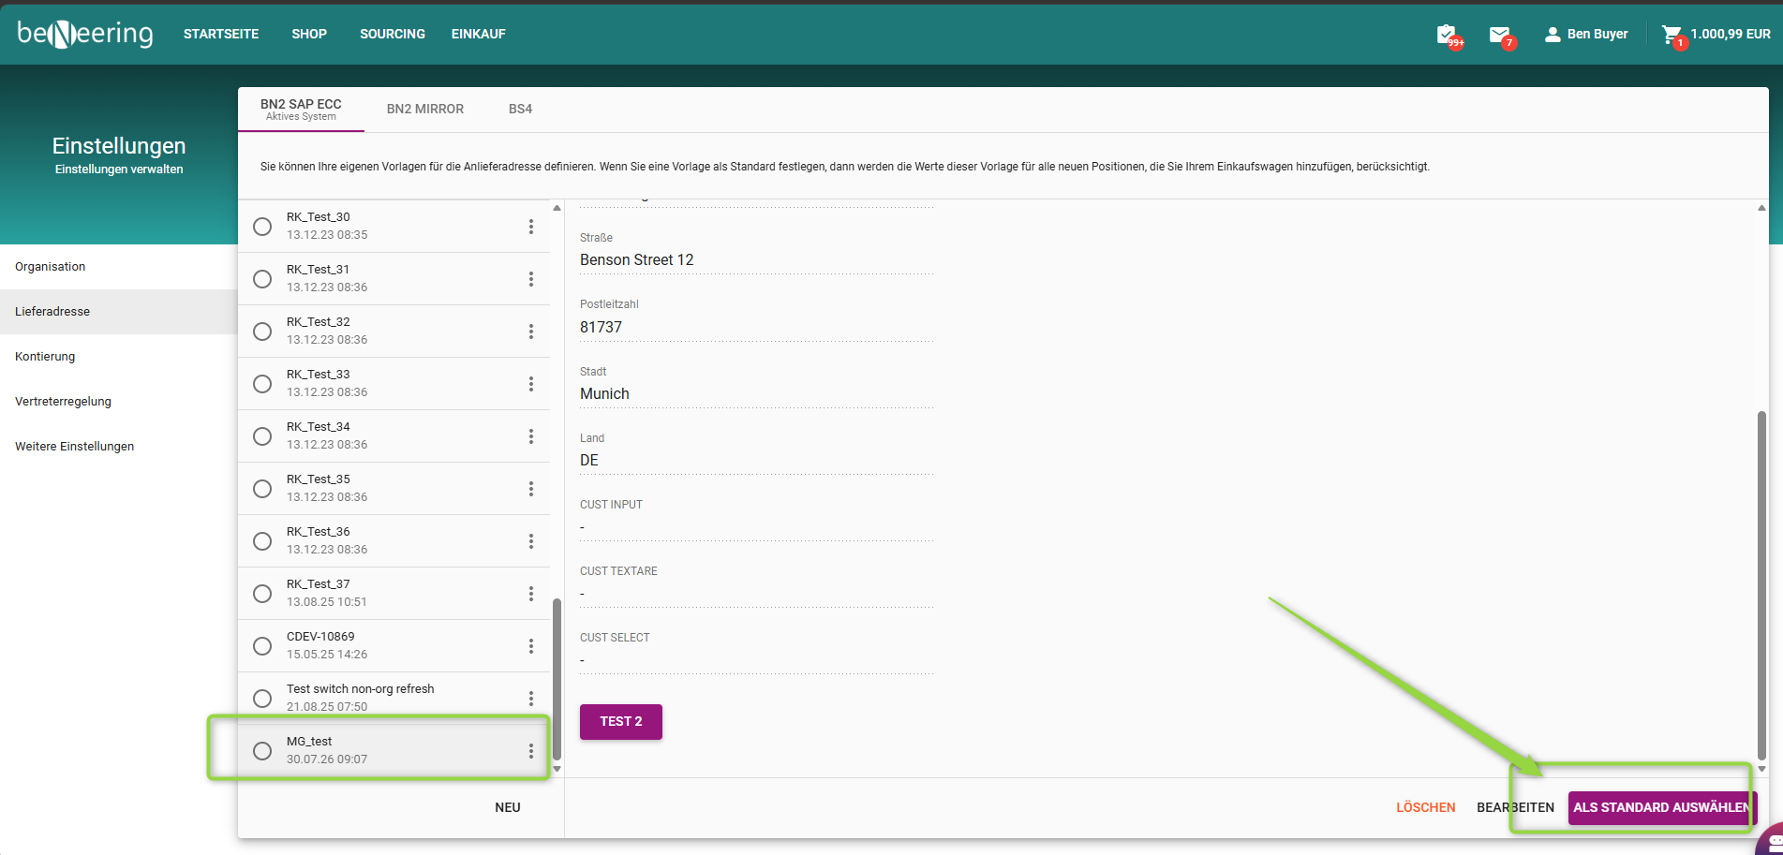Select the RK_Test_36 radio button
The width and height of the screenshot is (1783, 855).
pyautogui.click(x=262, y=541)
